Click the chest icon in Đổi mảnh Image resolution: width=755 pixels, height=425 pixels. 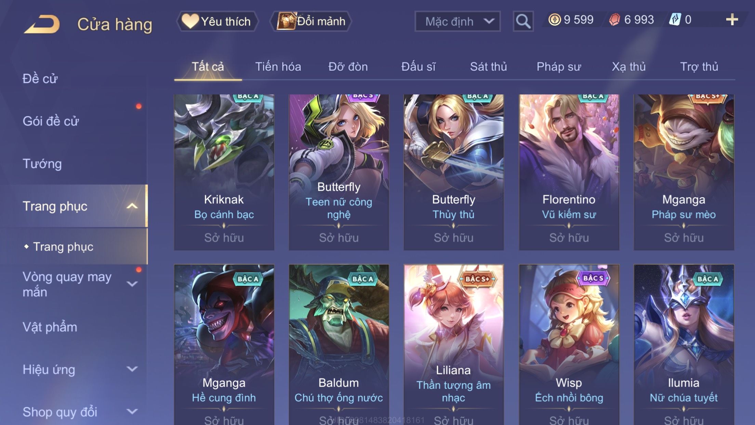[286, 21]
